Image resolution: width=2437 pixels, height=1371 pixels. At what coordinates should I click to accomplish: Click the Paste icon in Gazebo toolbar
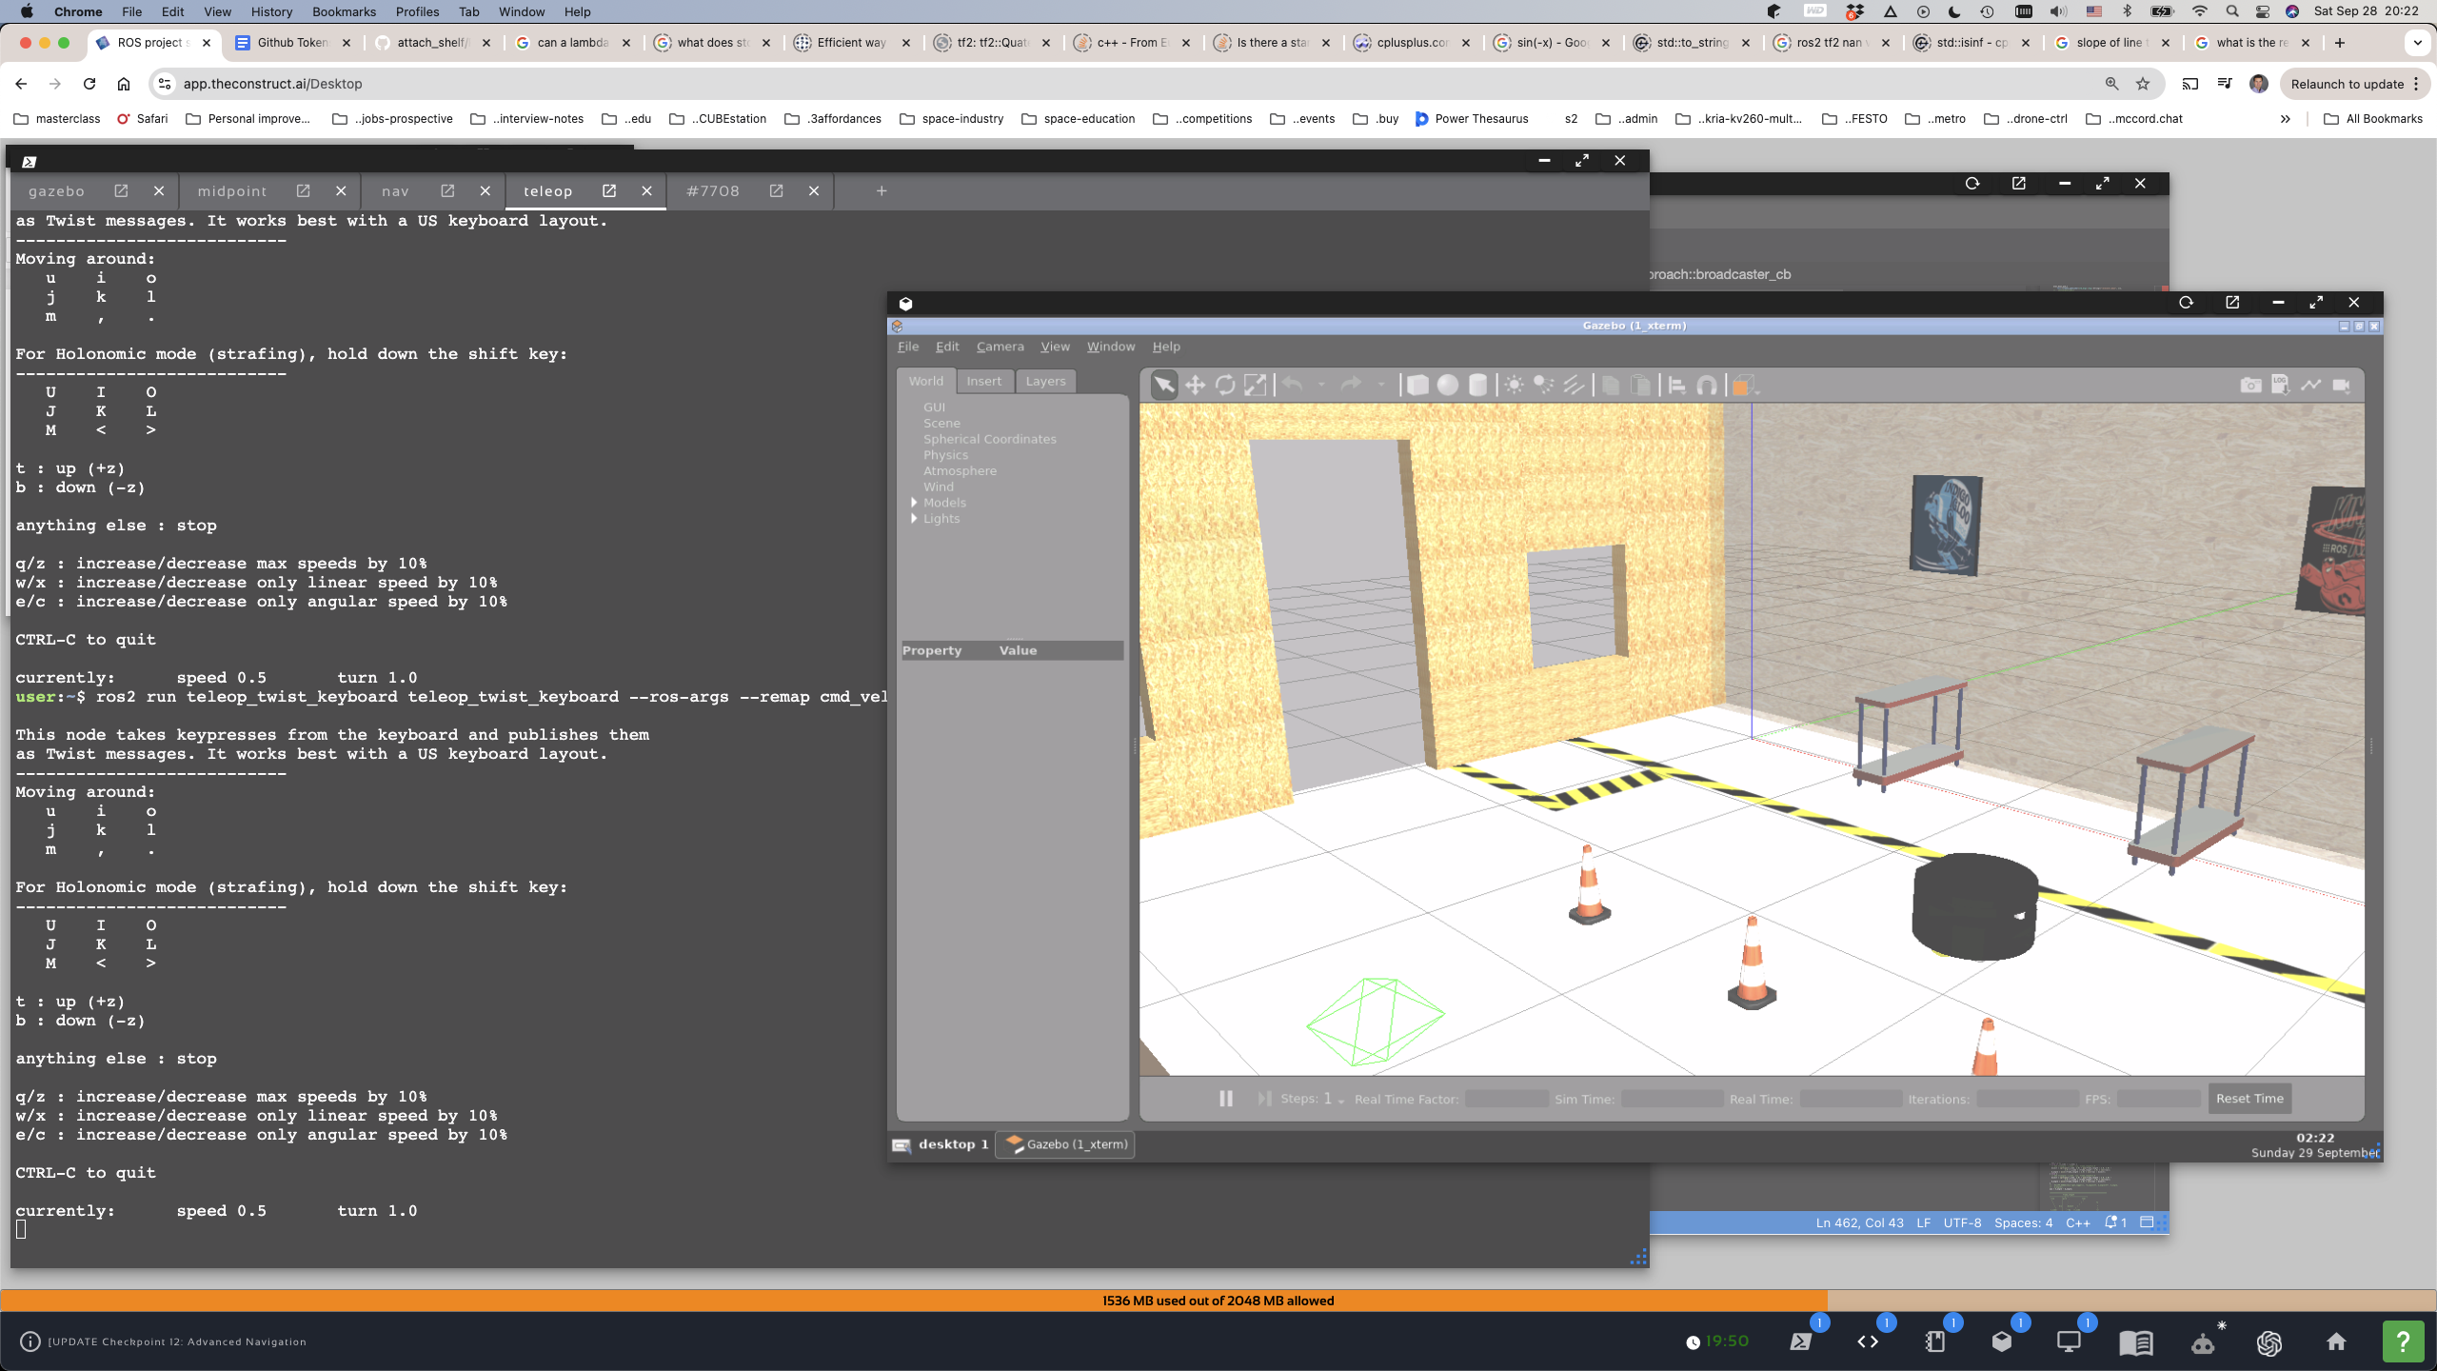(x=1641, y=385)
